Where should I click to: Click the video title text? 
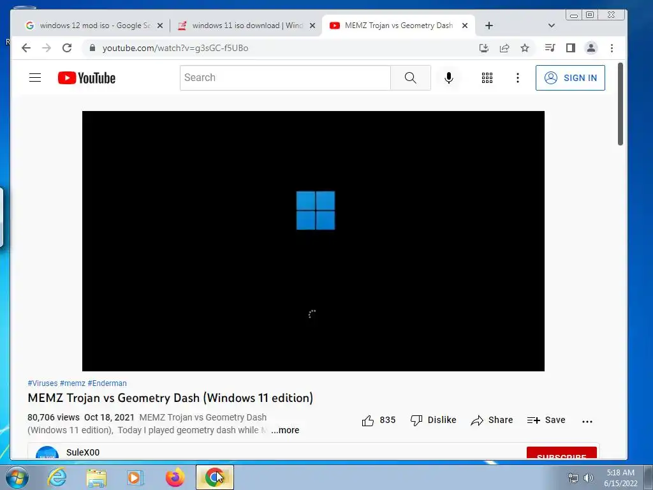tap(170, 398)
